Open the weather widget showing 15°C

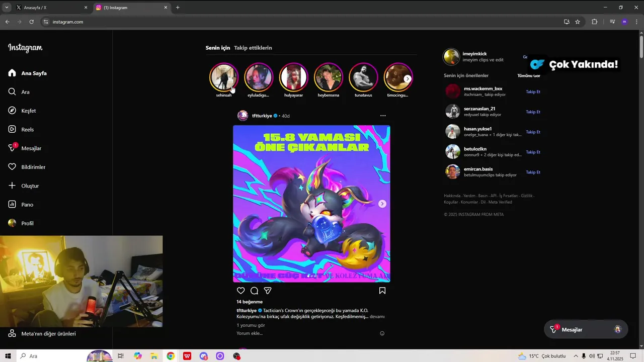[x=541, y=356]
